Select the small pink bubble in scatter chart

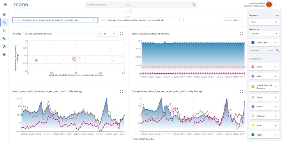pyautogui.click(x=36, y=60)
